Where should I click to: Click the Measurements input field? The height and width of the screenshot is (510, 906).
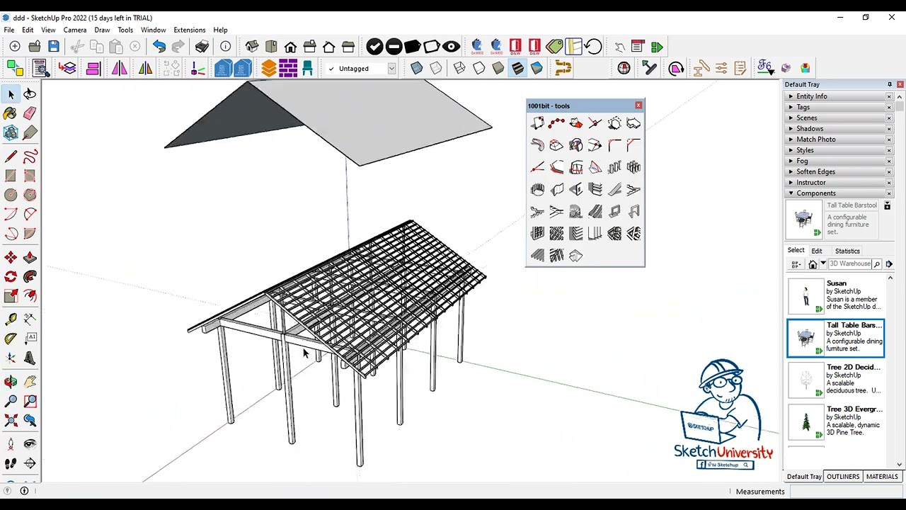(x=844, y=492)
